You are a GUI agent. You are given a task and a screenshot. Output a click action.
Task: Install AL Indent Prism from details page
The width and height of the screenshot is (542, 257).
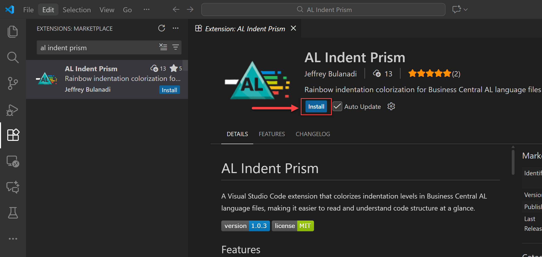tap(316, 107)
